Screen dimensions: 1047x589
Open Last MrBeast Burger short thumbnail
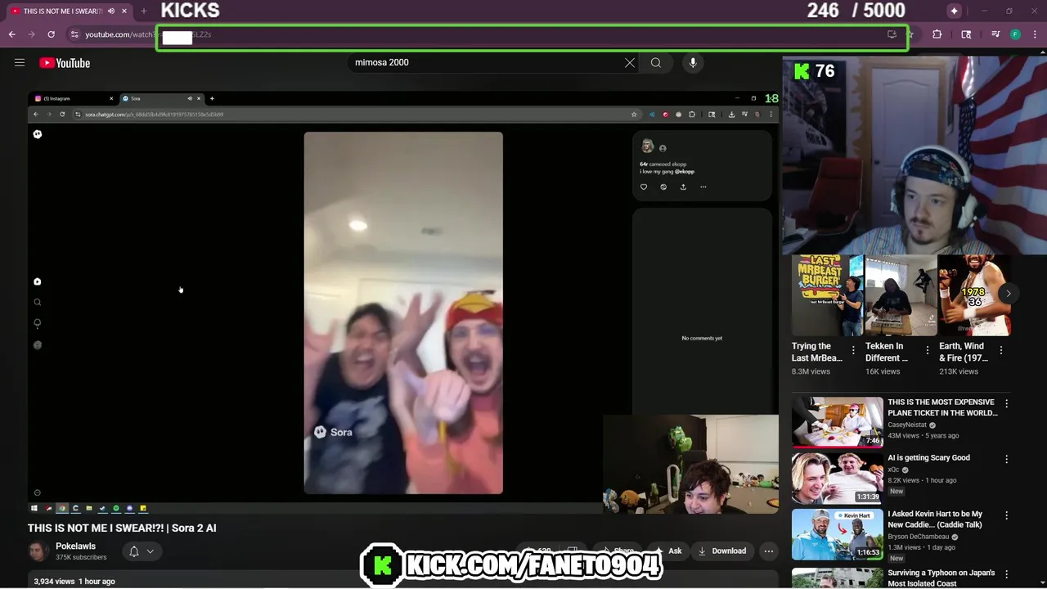point(827,295)
